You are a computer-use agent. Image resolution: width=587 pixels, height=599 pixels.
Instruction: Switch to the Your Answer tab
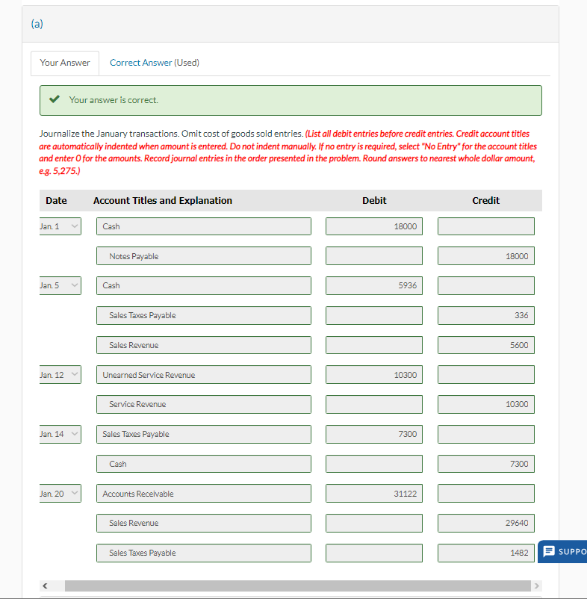pyautogui.click(x=65, y=63)
